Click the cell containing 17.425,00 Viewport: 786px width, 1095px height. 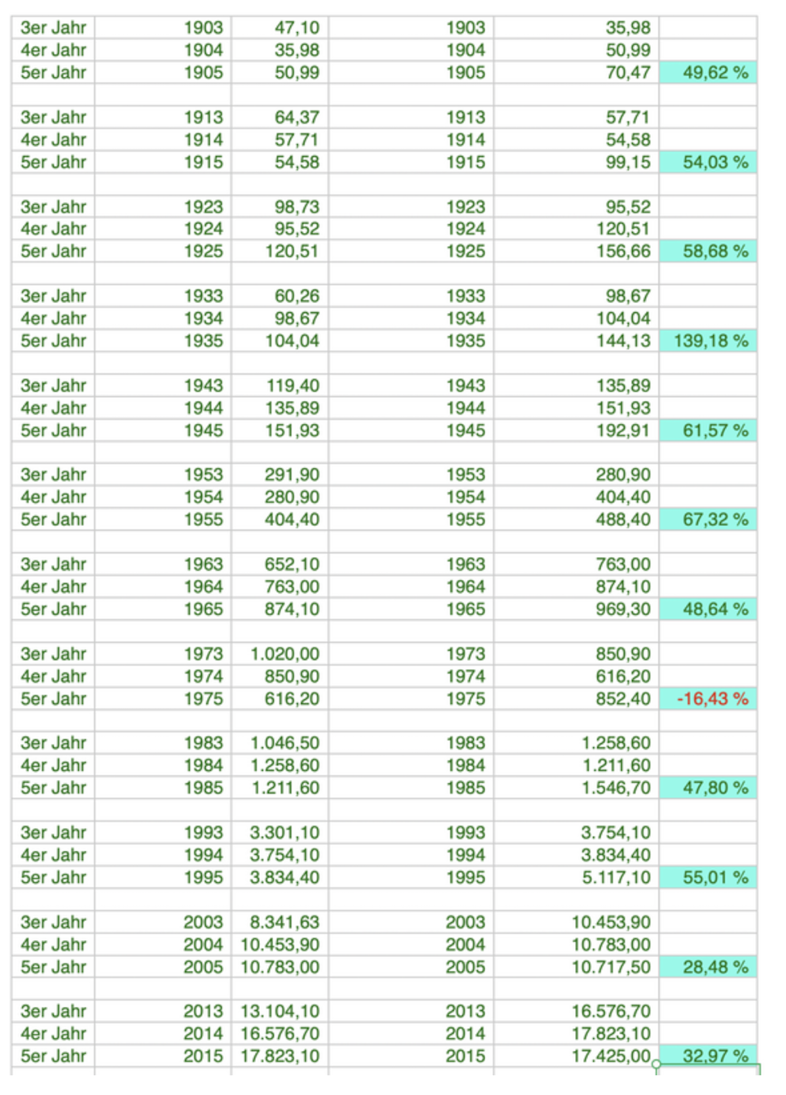click(x=576, y=1056)
